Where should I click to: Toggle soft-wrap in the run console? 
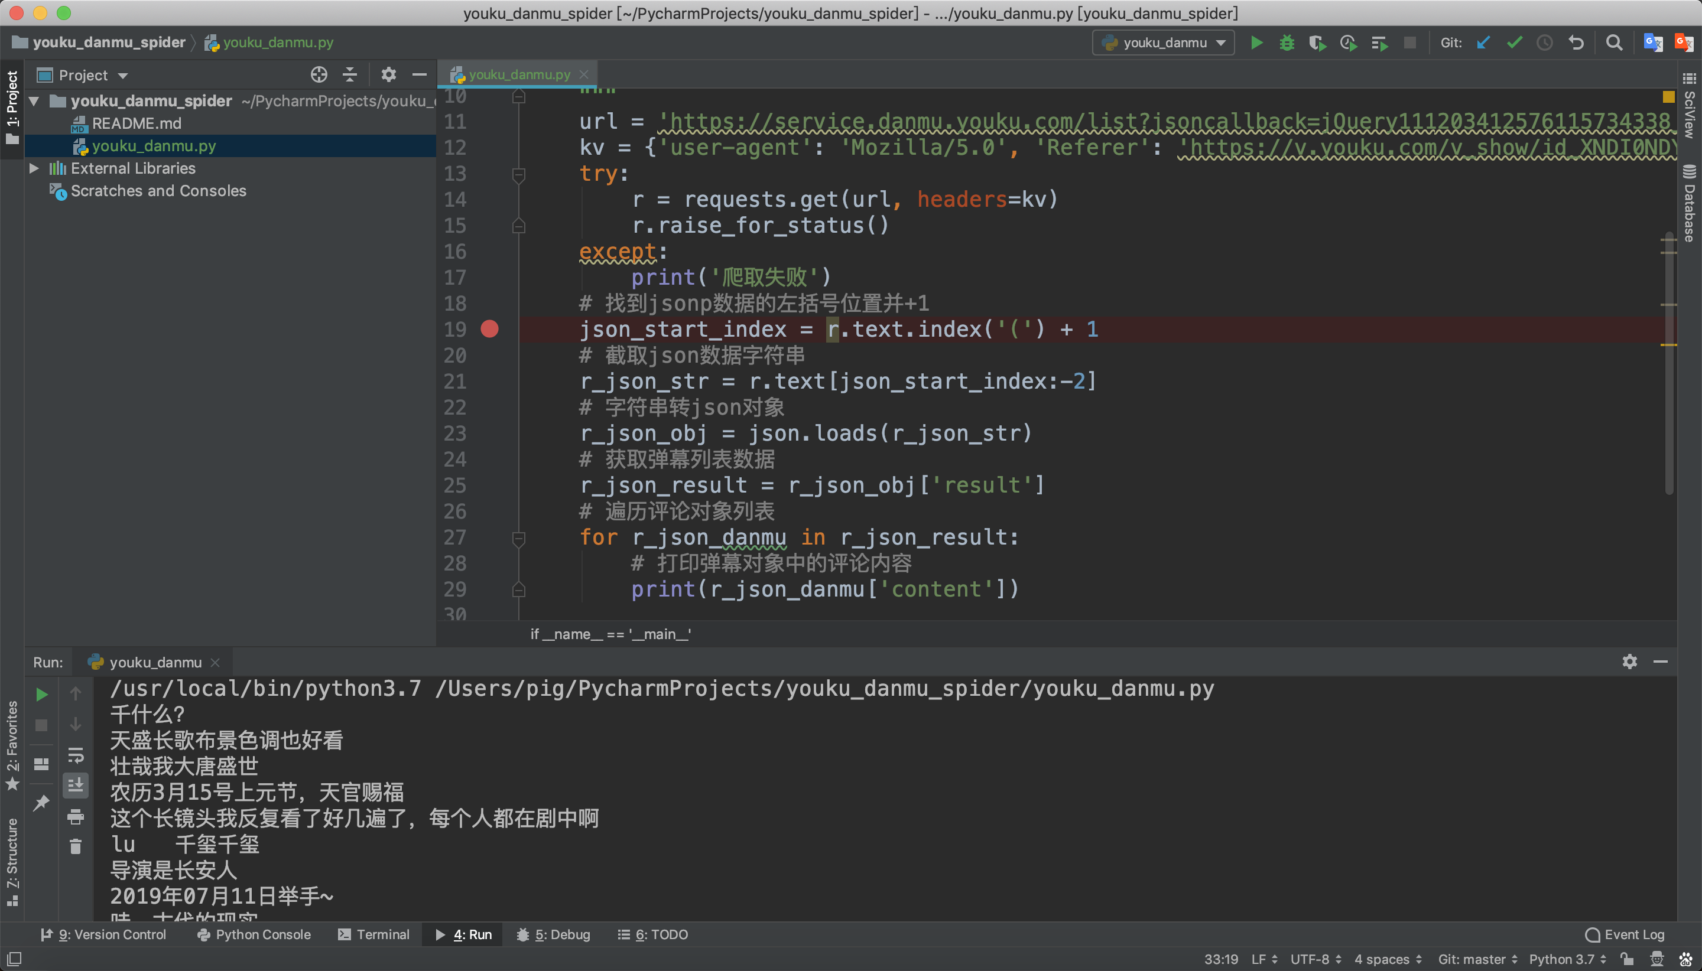(x=76, y=755)
